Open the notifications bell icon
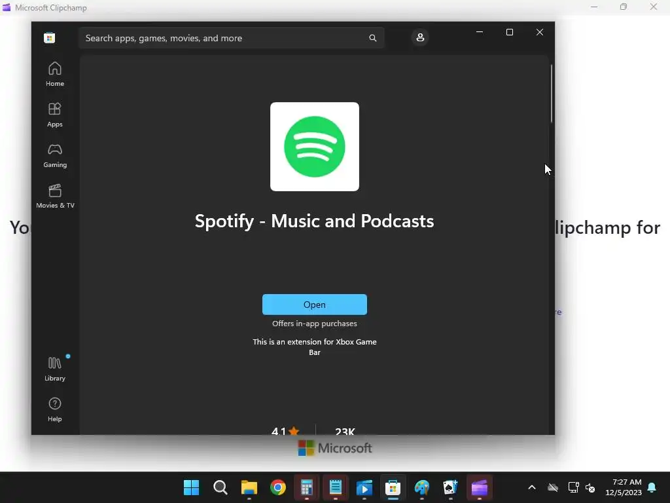 [652, 487]
